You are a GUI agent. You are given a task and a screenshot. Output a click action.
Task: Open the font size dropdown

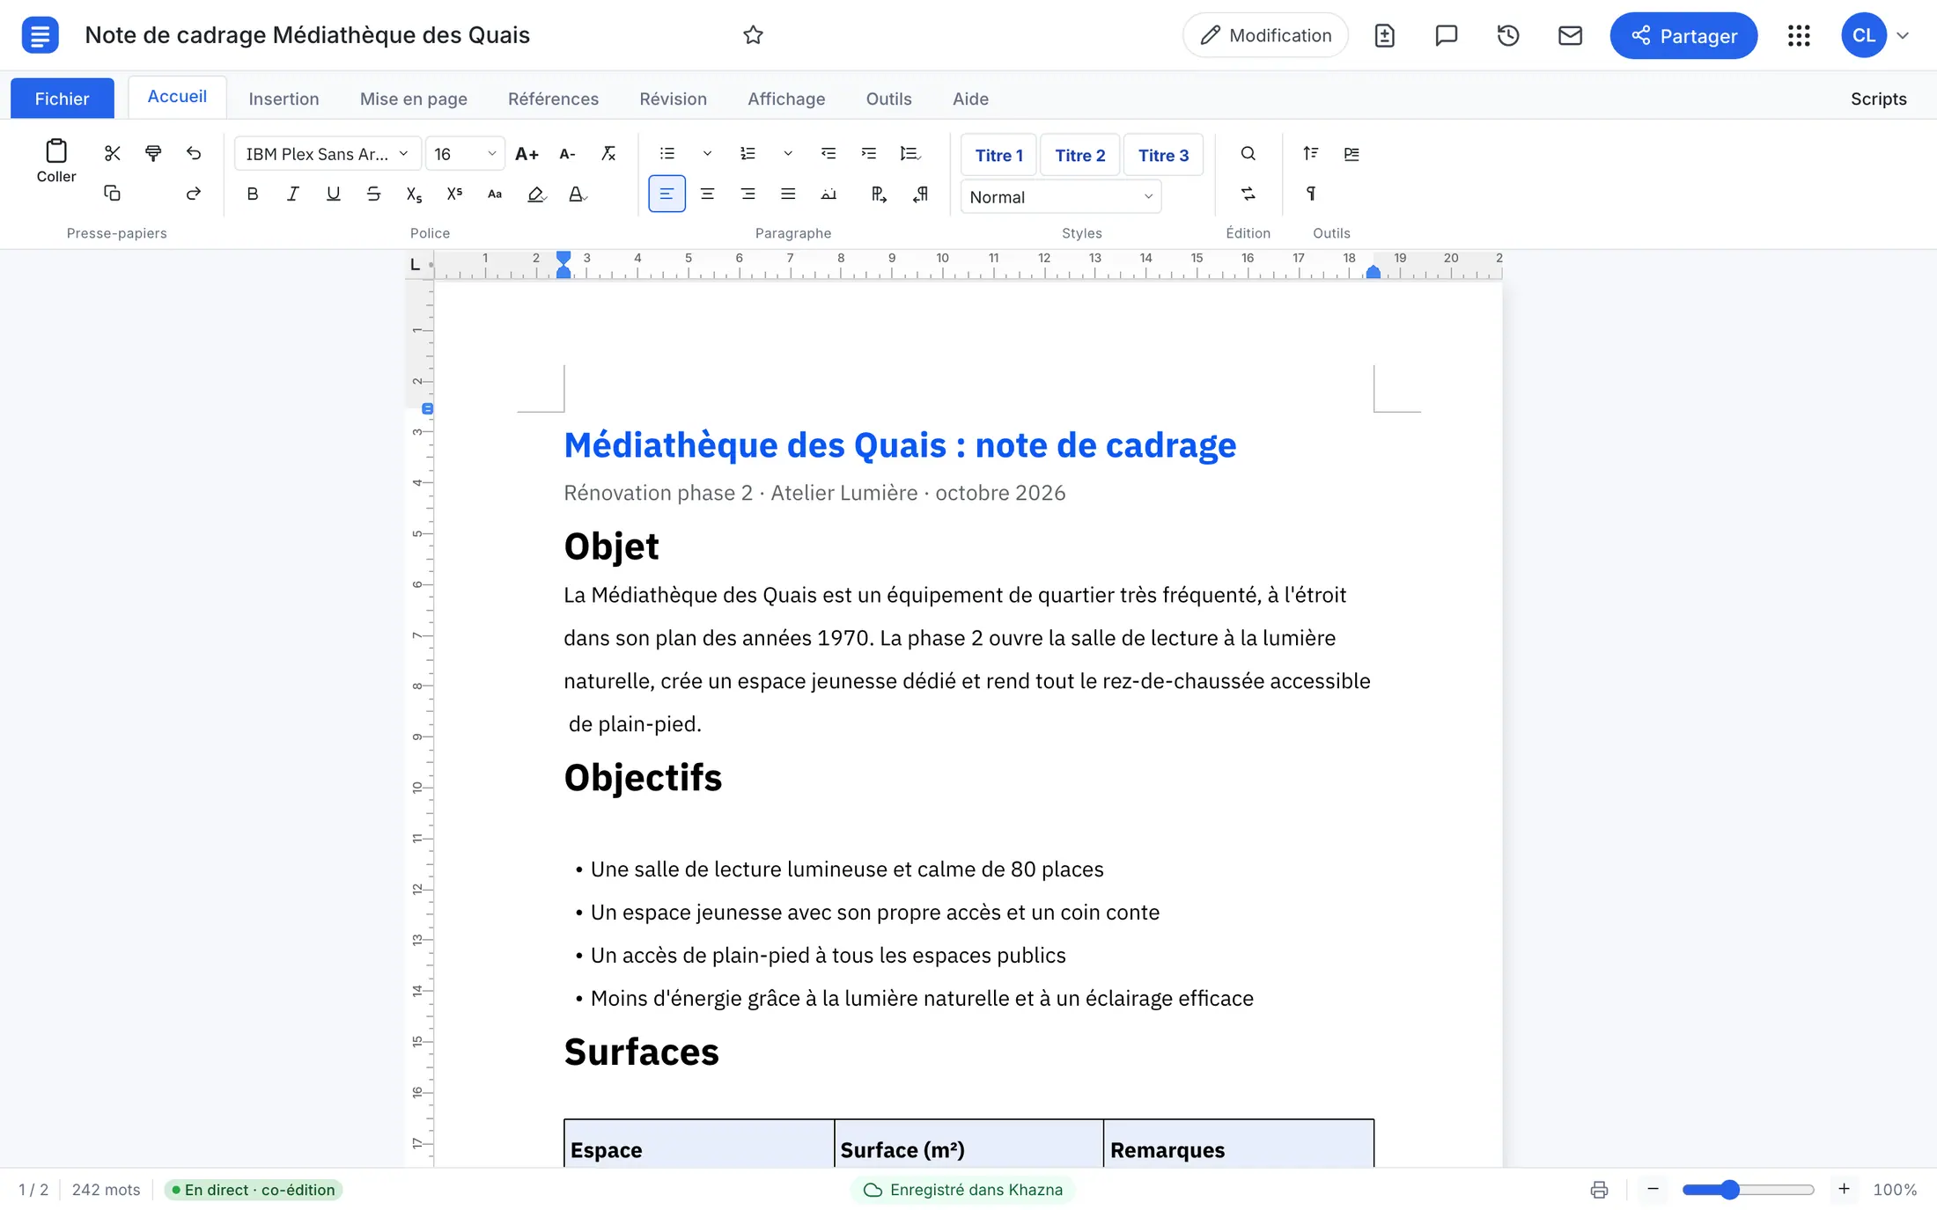click(465, 154)
